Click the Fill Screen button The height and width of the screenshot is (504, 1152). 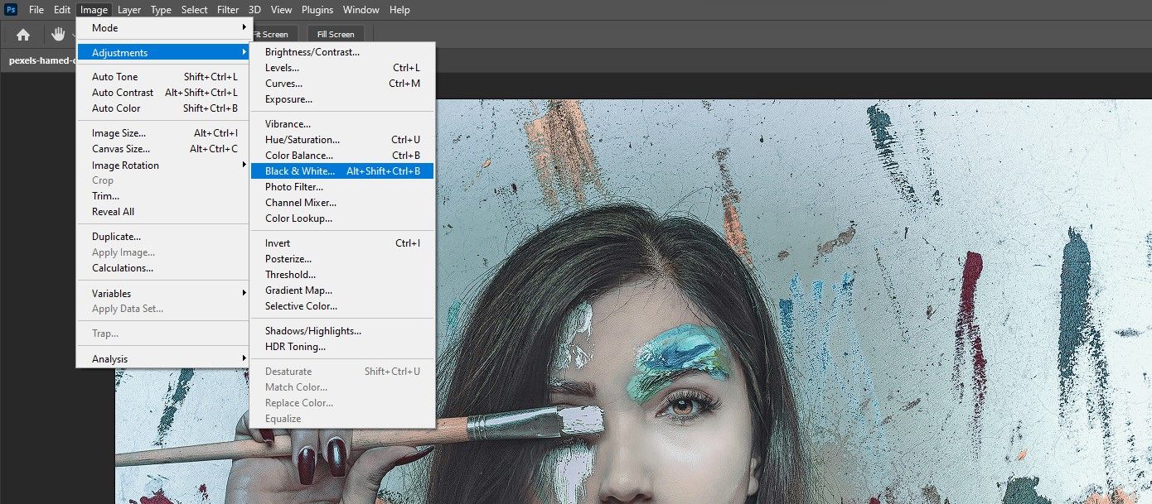point(336,34)
